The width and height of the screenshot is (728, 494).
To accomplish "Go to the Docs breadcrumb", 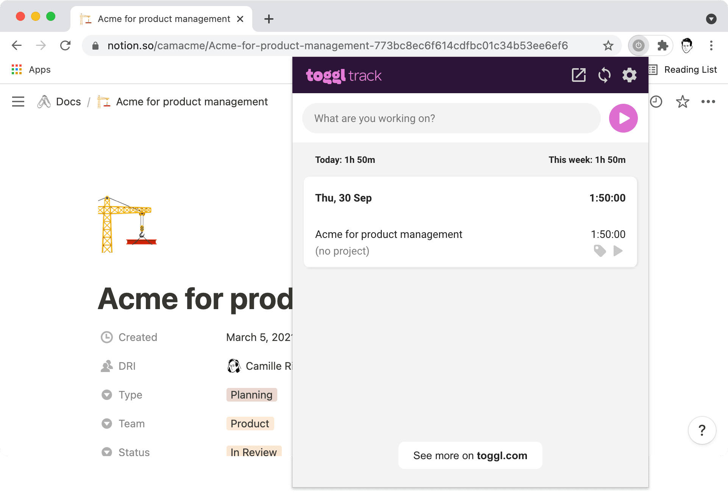I will tap(68, 102).
